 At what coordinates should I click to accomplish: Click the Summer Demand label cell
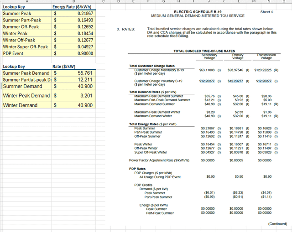point(27,86)
